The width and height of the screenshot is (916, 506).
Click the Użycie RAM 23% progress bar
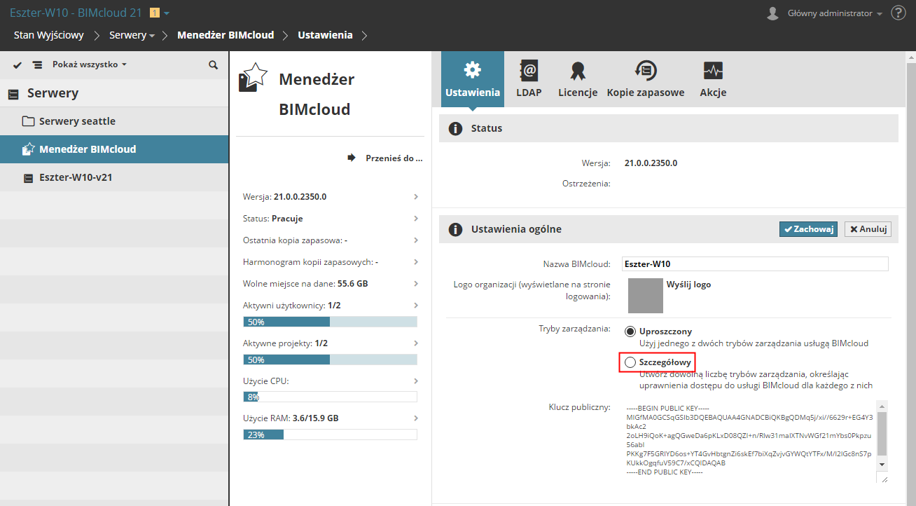tap(330, 435)
